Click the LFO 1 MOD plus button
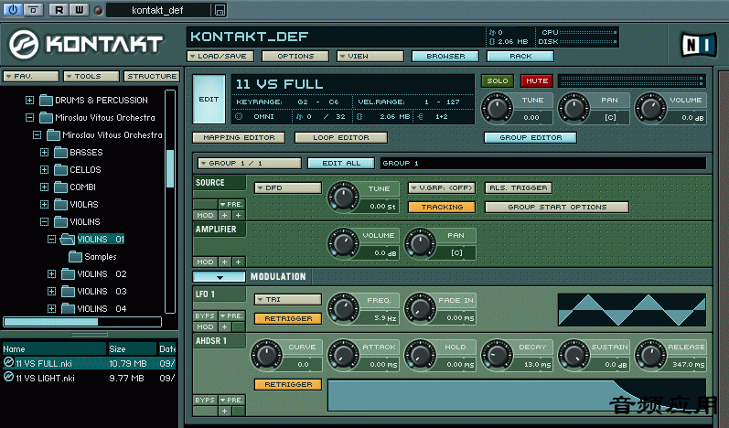This screenshot has width=729, height=428. coord(225,326)
